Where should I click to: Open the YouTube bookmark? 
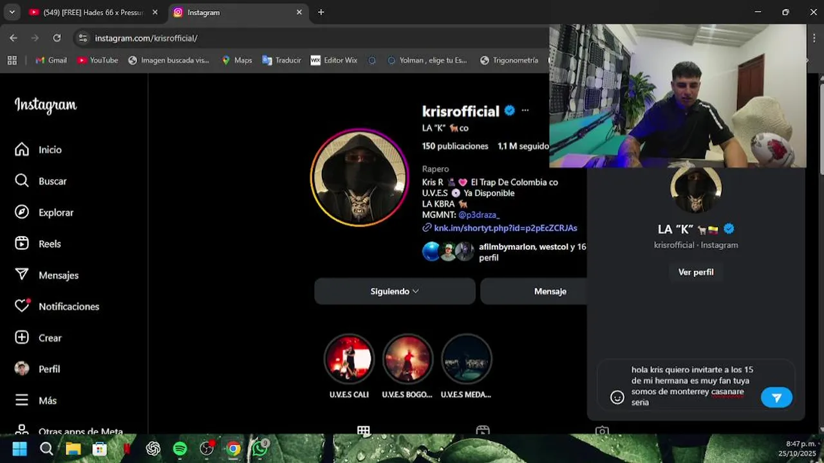[x=98, y=60]
